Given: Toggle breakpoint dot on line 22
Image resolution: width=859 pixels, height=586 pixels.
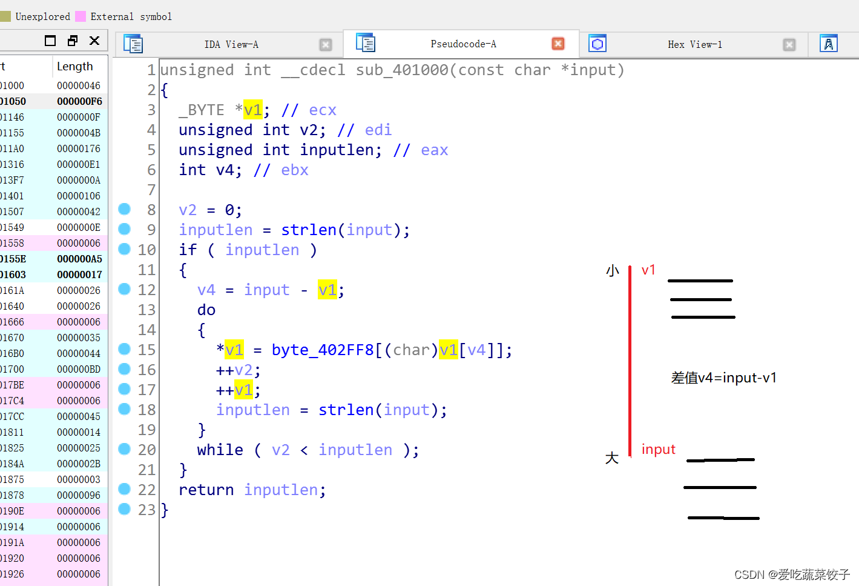Looking at the screenshot, I should click(125, 489).
